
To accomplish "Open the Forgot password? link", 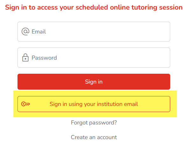I will point(94,123).
